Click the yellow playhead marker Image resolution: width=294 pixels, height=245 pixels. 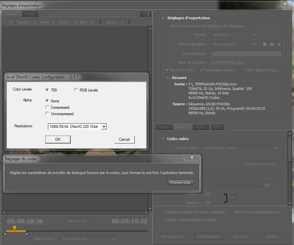(14, 228)
